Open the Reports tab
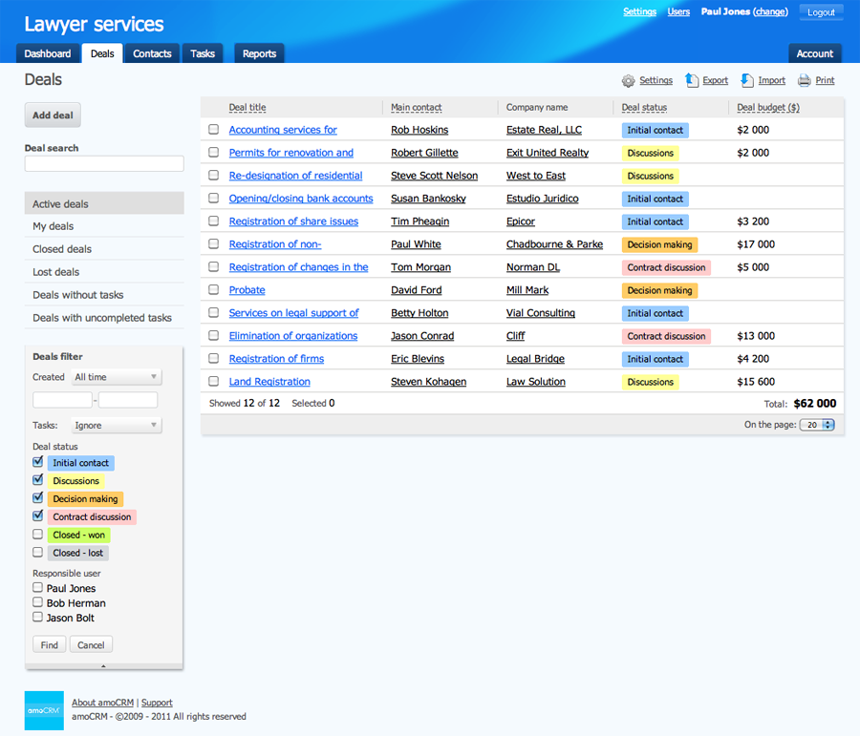This screenshot has height=736, width=860. (259, 54)
